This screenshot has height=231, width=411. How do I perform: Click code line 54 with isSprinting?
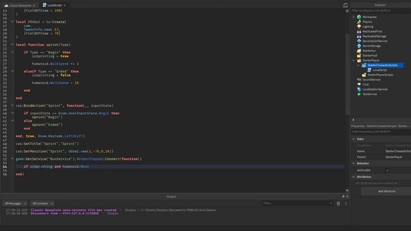(x=180, y=167)
